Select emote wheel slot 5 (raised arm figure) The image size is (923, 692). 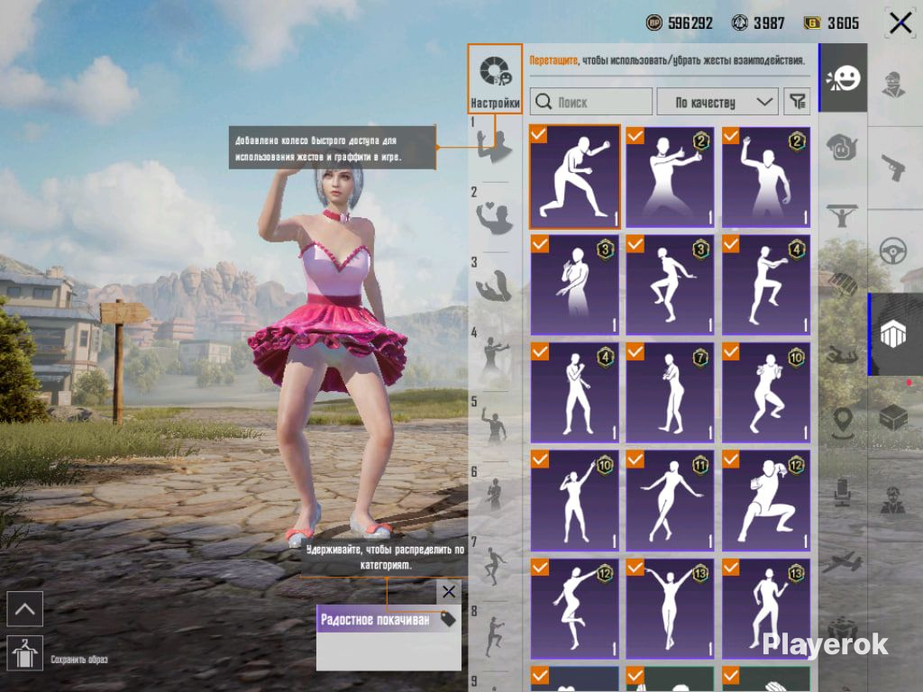[x=493, y=425]
